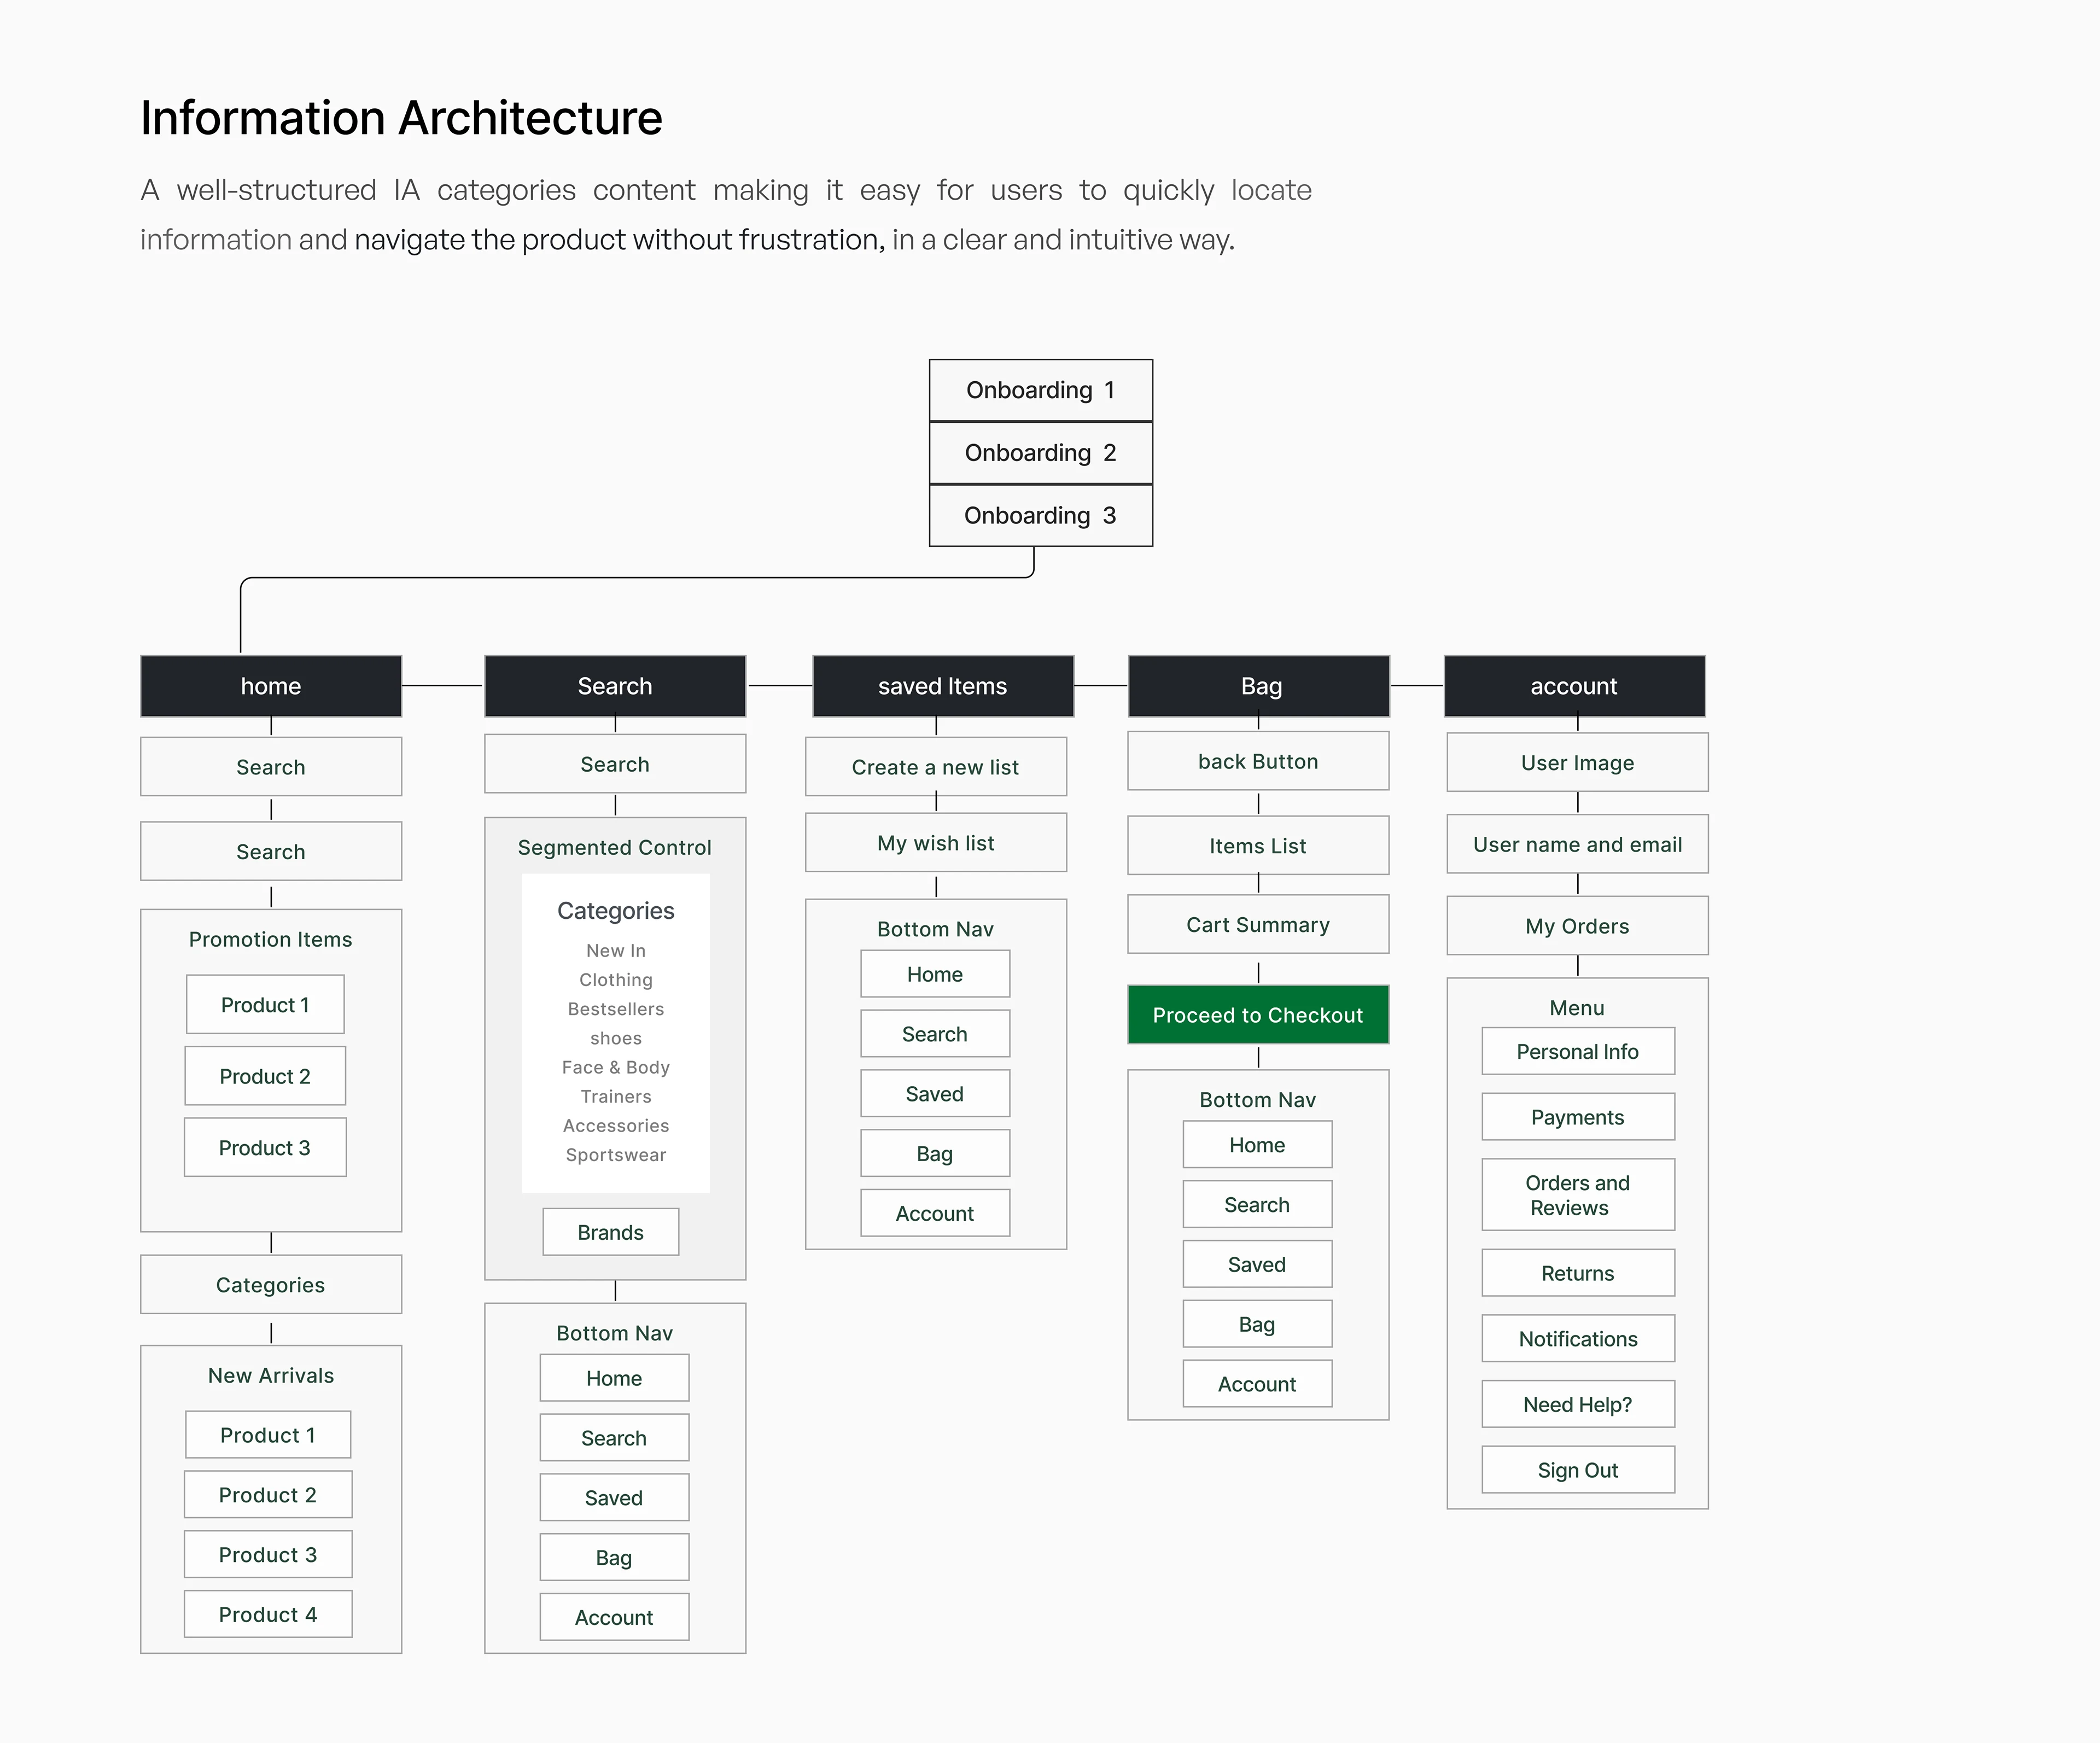Click Home in saved Items column's Bottom Nav
The height and width of the screenshot is (1743, 2100).
[x=935, y=974]
